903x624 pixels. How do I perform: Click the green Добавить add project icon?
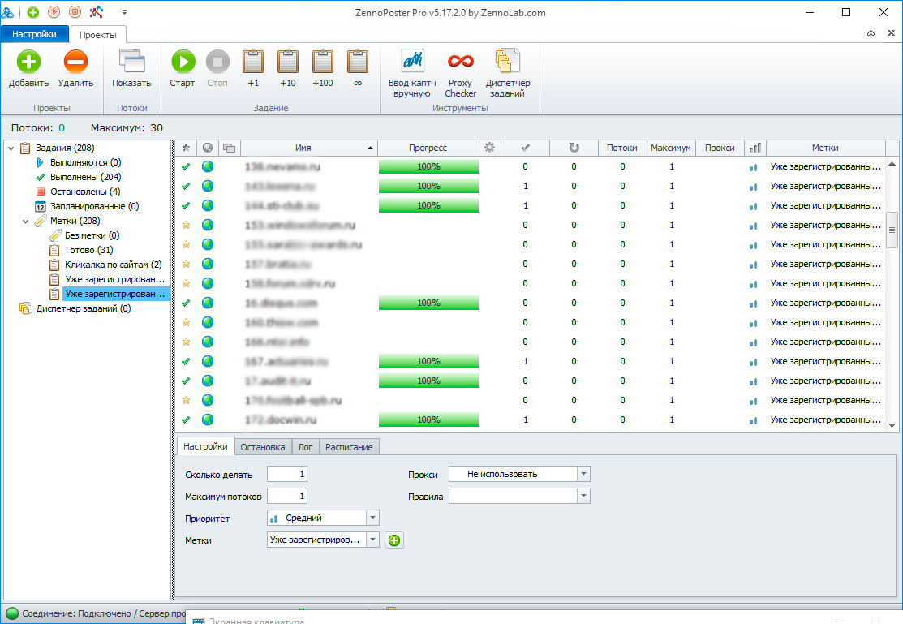click(28, 62)
